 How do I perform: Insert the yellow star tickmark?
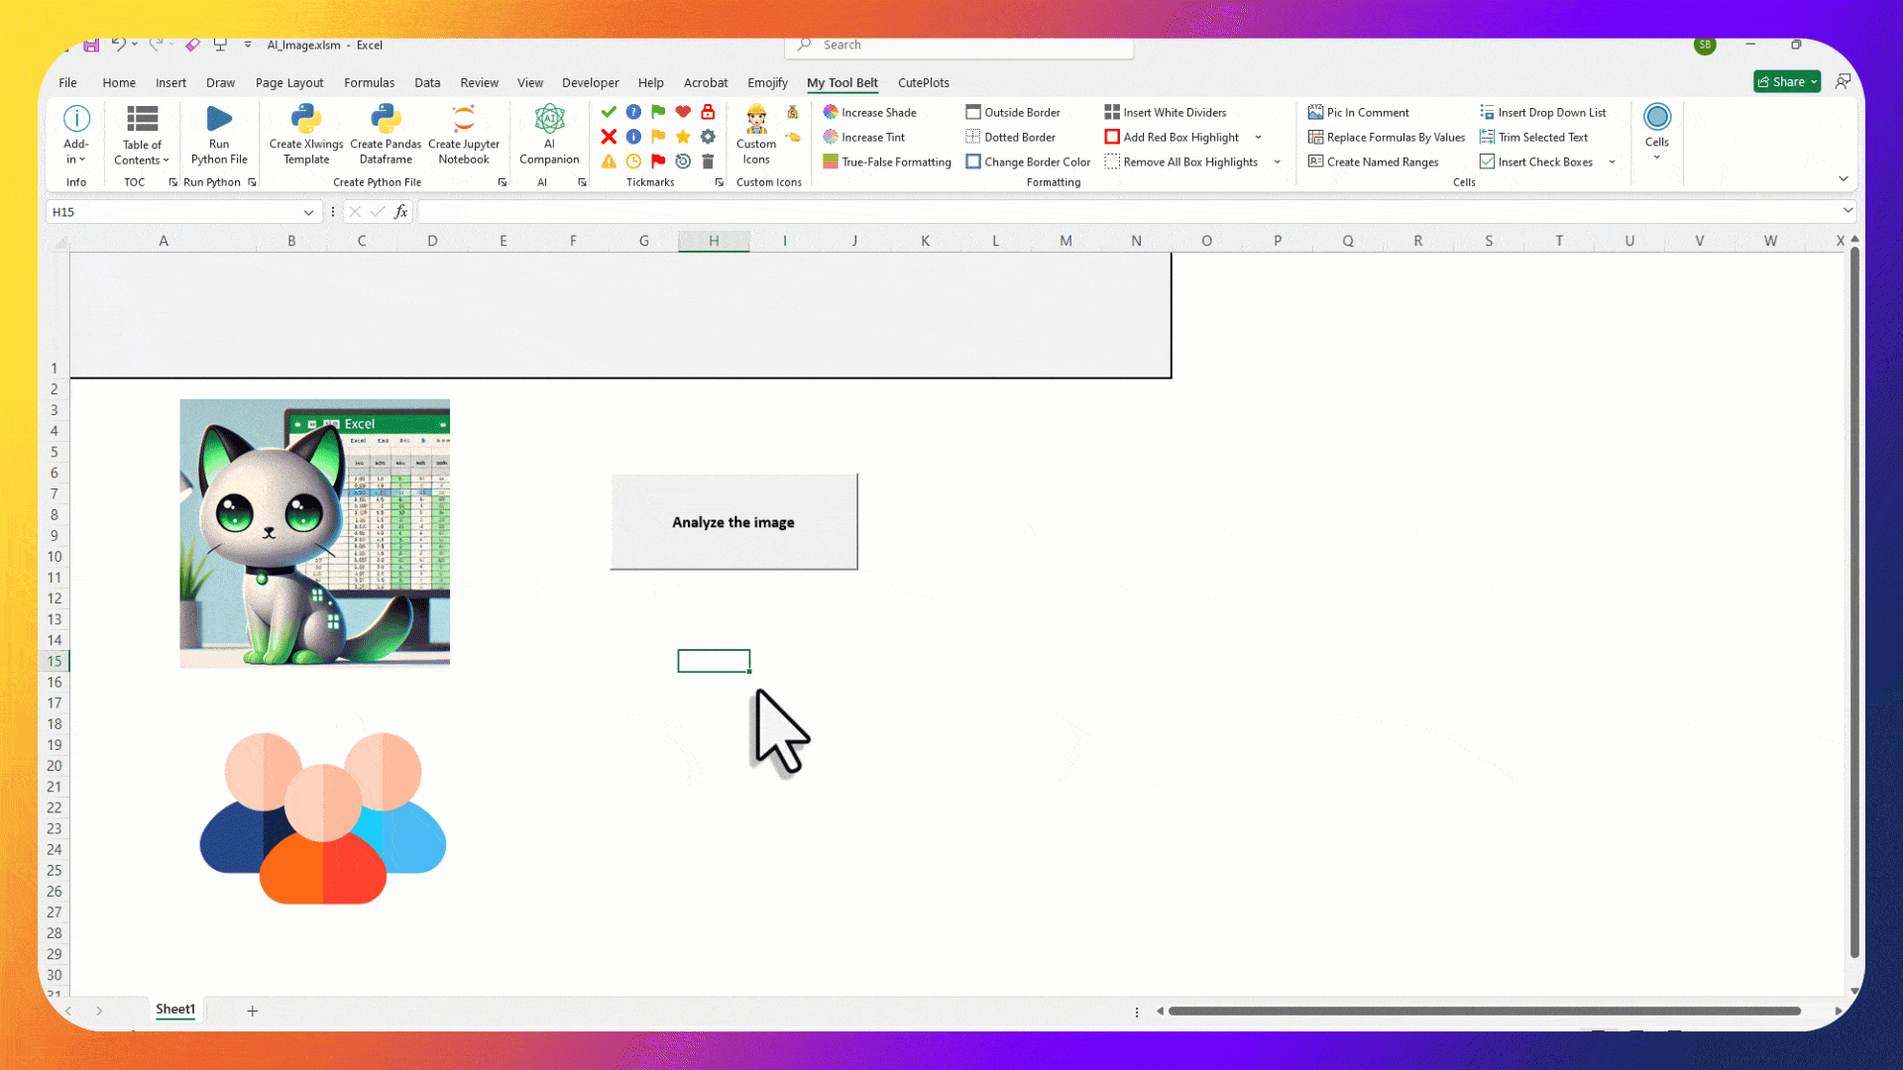point(683,137)
